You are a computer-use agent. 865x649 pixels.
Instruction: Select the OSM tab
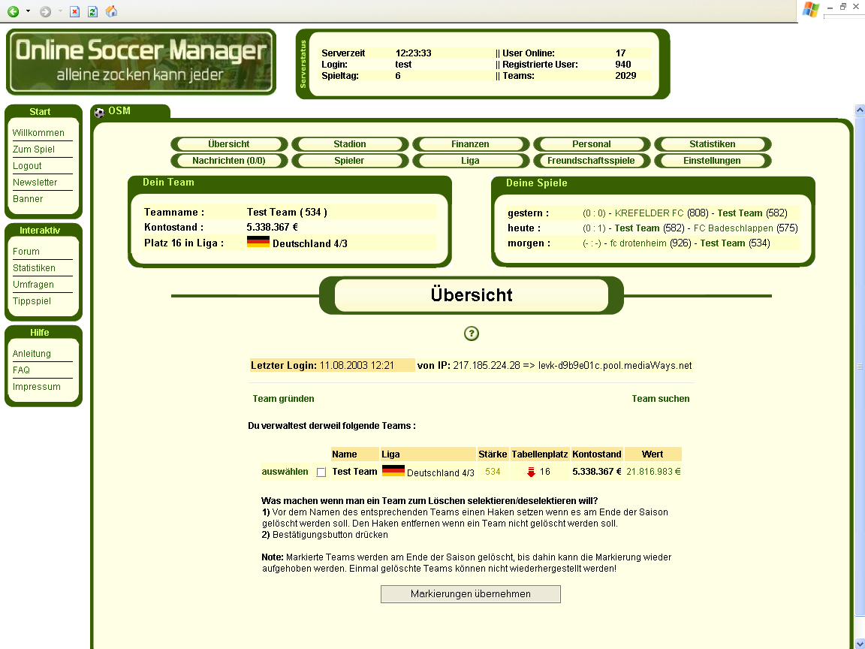point(130,111)
